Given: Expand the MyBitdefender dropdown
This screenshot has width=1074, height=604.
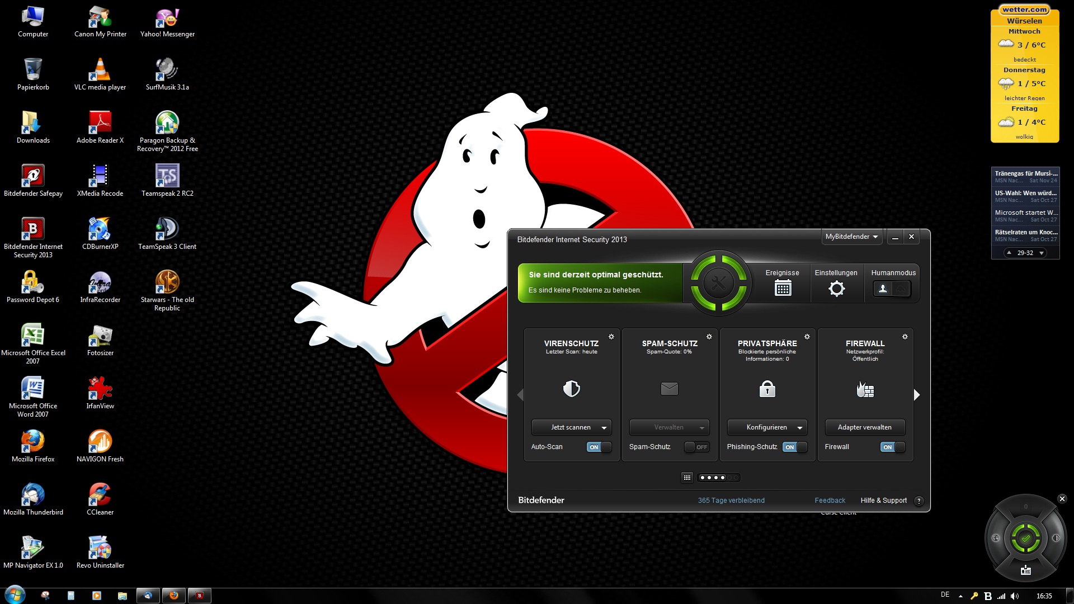Looking at the screenshot, I should coord(851,237).
